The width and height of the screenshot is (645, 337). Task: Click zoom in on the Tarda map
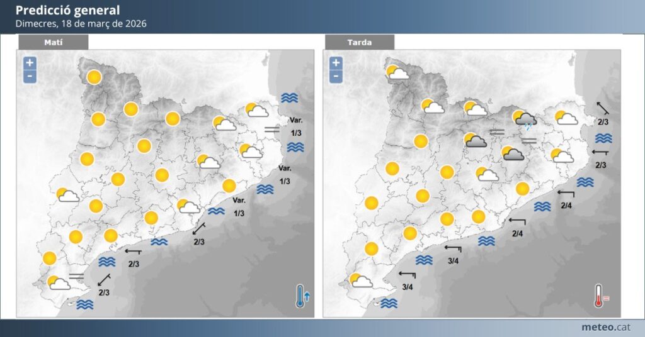tap(336, 63)
